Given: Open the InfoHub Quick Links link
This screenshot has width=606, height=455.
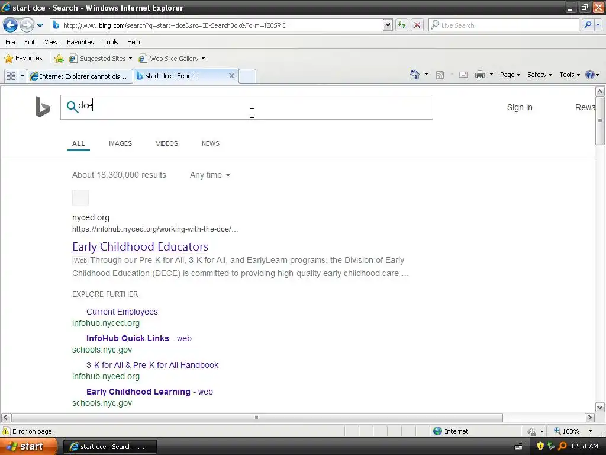Looking at the screenshot, I should (128, 338).
